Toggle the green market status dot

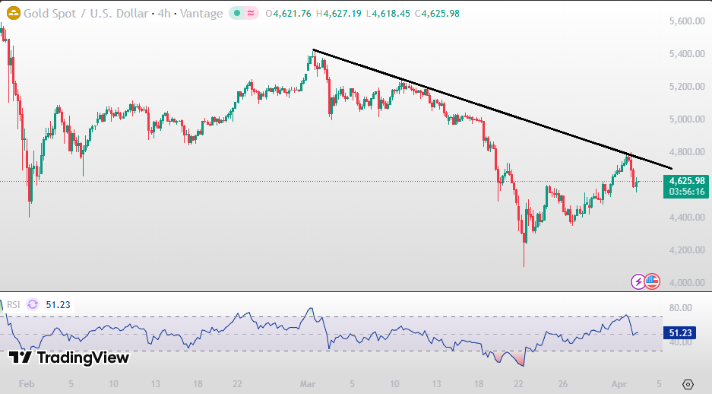click(x=237, y=13)
